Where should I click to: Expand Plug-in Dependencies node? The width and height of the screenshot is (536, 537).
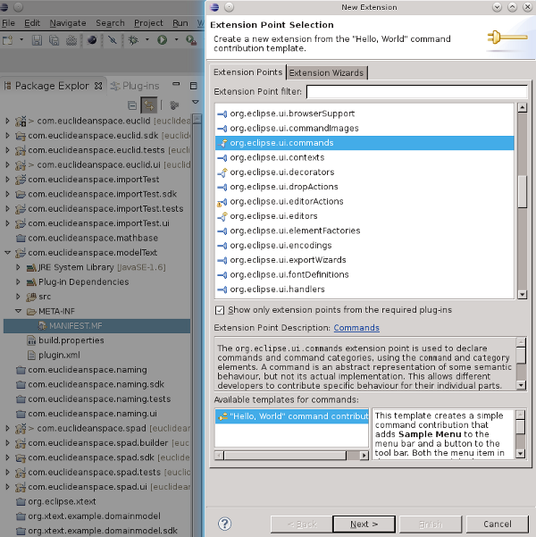coord(18,281)
